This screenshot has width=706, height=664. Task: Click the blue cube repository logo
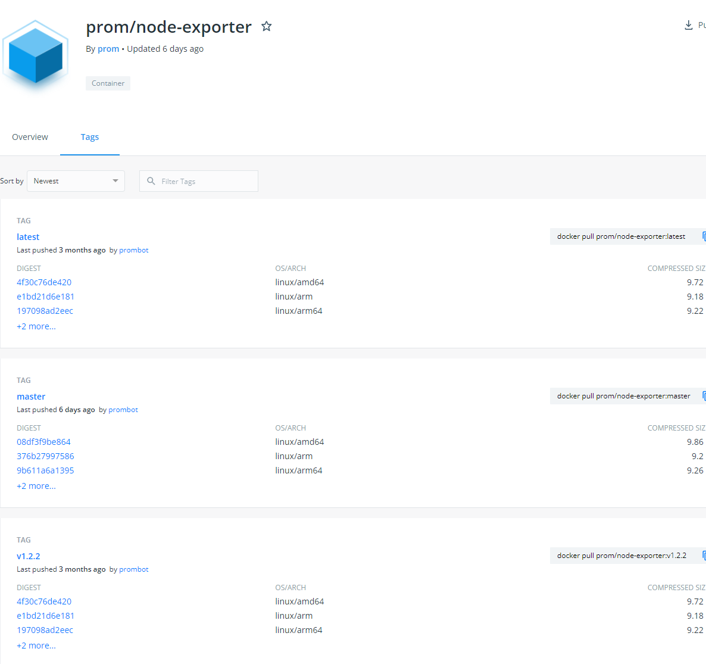(36, 55)
